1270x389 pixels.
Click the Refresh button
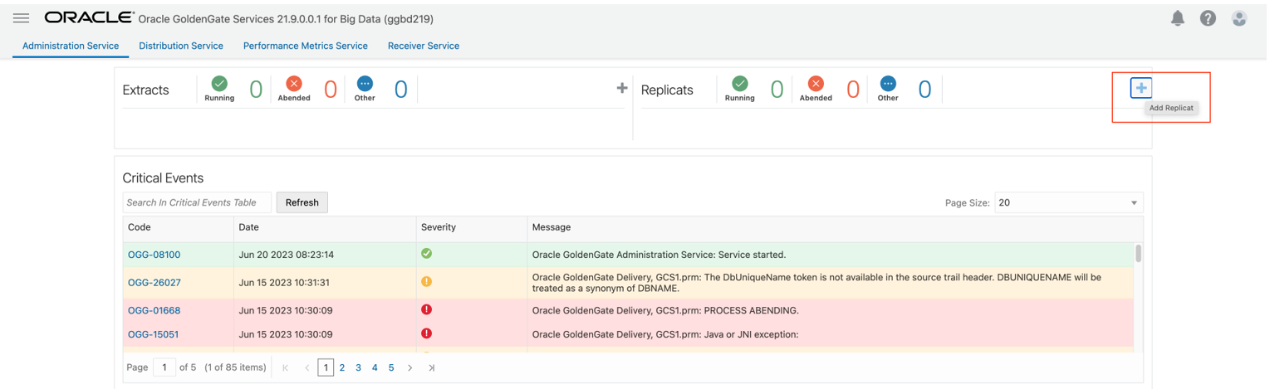(302, 202)
